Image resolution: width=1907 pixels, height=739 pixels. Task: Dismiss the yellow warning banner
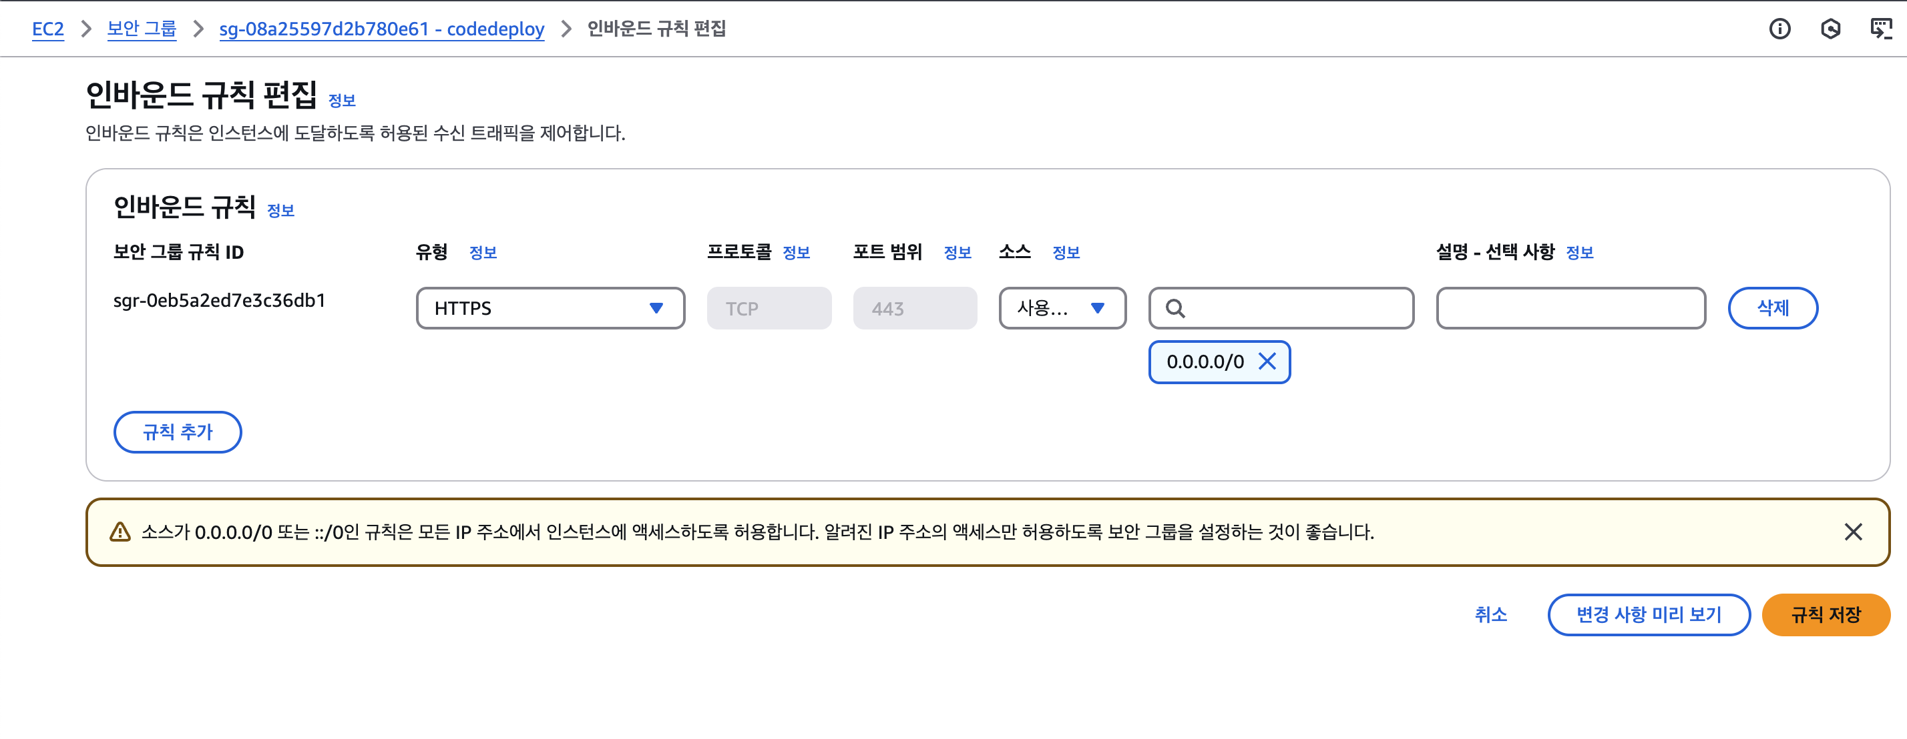click(x=1853, y=532)
